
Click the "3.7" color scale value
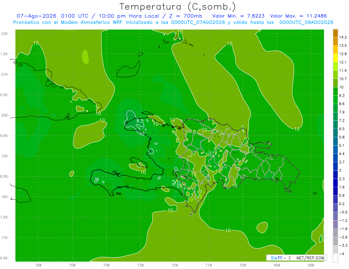(x=342, y=162)
